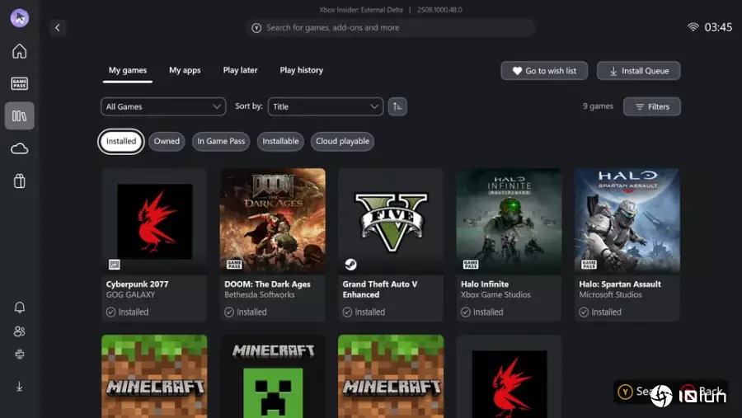This screenshot has width=742, height=418.
Task: Open the Store bag icon
Action: click(19, 181)
